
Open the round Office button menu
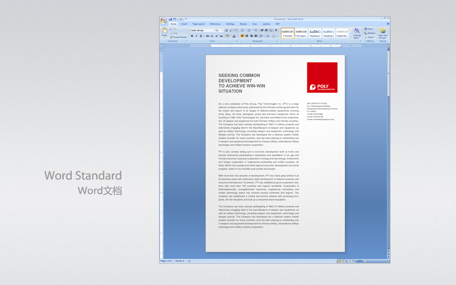tap(163, 20)
